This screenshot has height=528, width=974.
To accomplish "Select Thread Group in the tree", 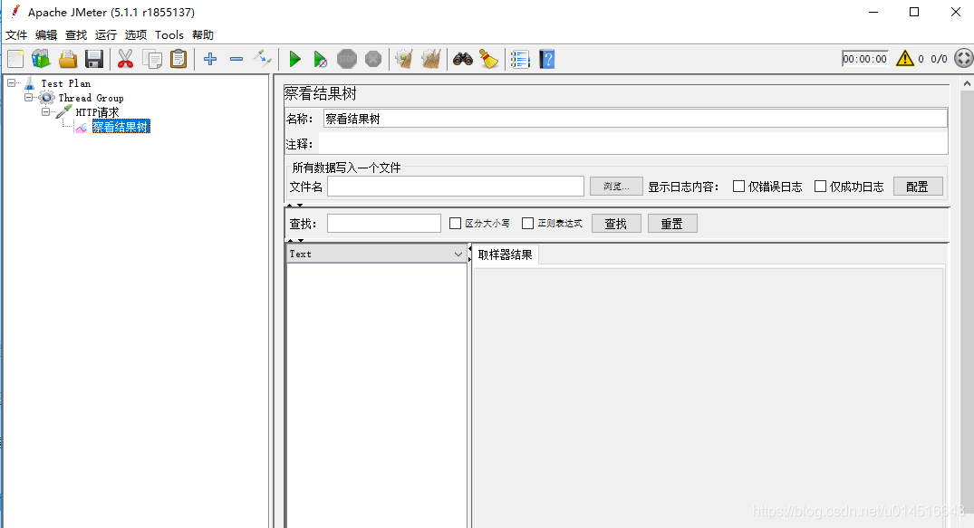I will (91, 98).
